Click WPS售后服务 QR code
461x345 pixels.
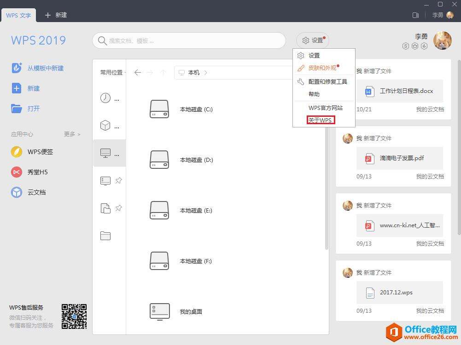74,316
